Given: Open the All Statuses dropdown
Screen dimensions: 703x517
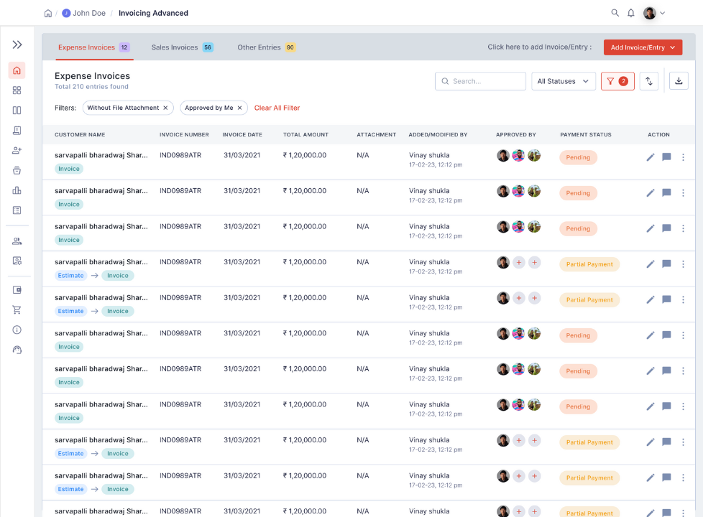Looking at the screenshot, I should [563, 81].
